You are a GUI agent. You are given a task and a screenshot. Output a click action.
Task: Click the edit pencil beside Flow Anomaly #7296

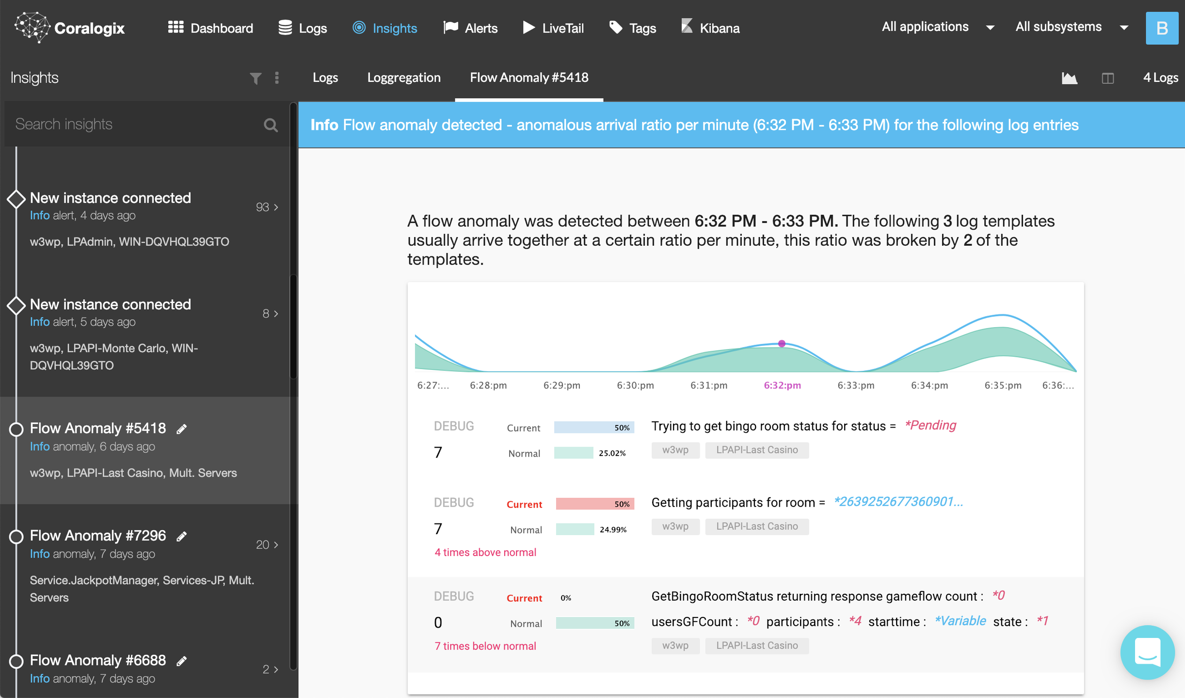182,536
